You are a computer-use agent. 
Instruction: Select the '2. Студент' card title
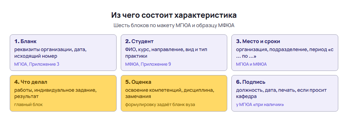point(140,41)
